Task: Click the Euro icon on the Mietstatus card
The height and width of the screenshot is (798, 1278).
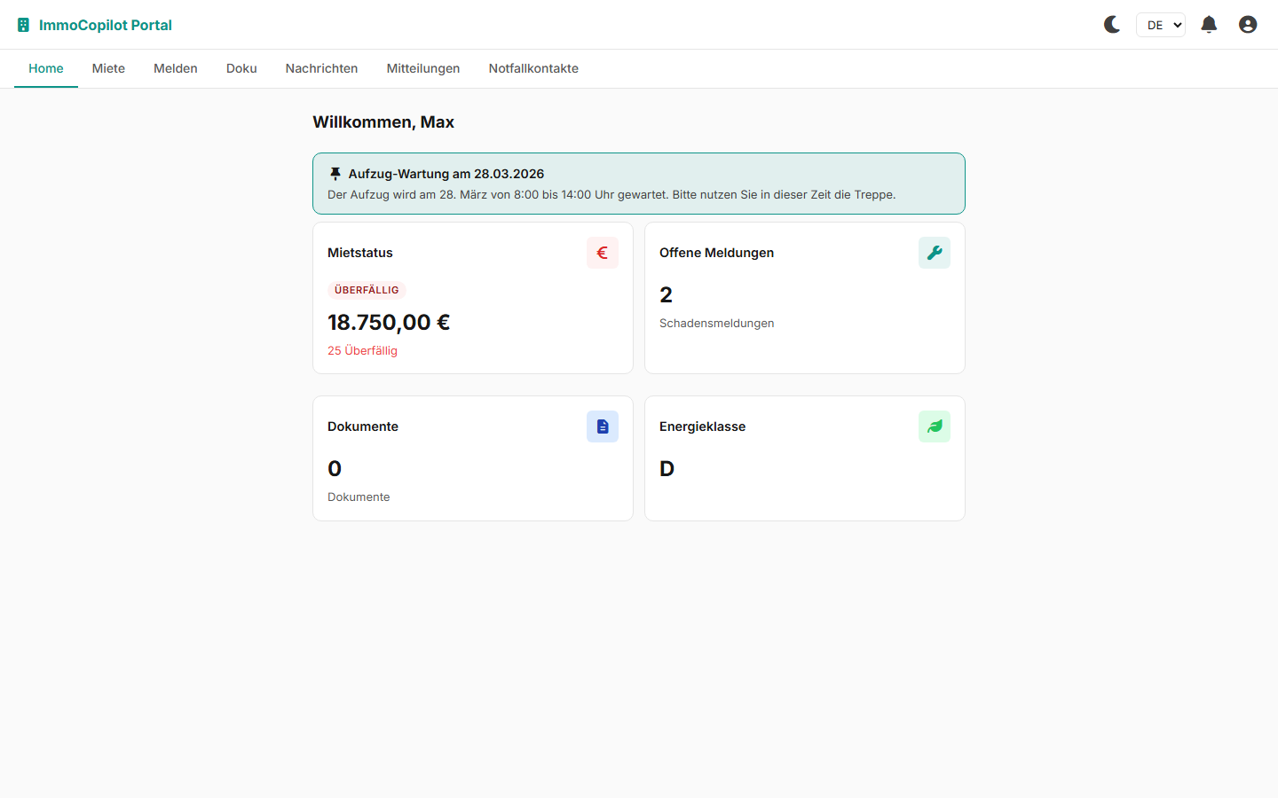Action: click(x=602, y=253)
